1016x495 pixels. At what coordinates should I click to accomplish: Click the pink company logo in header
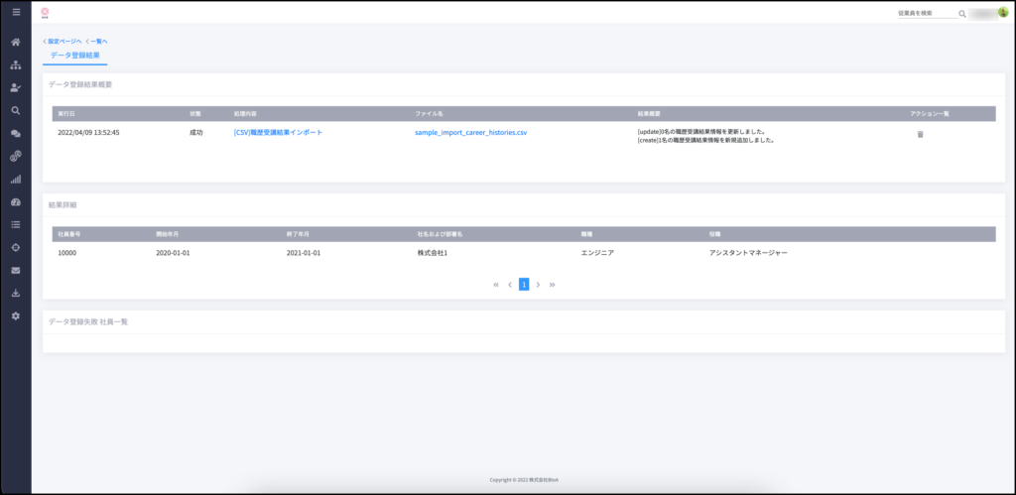pyautogui.click(x=45, y=12)
